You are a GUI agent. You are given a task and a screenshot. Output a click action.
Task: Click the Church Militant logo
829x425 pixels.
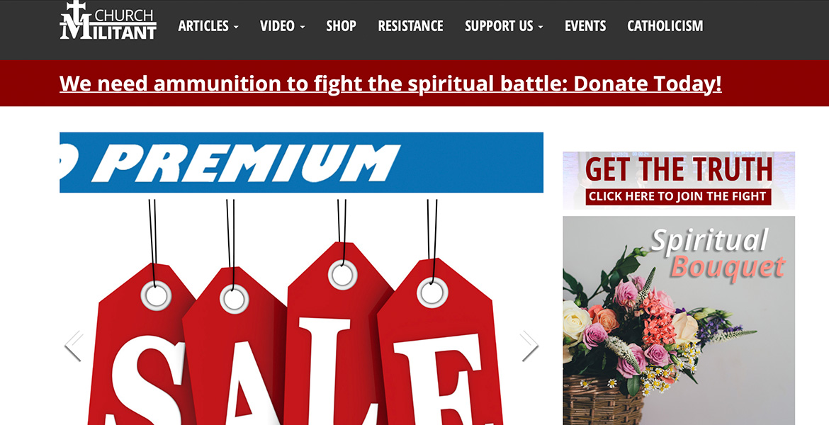(x=108, y=21)
